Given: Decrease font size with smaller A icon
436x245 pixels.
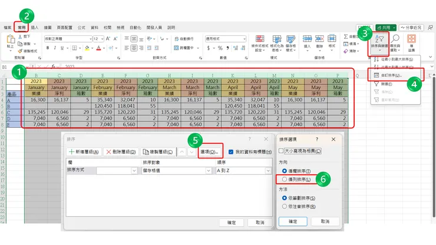Looking at the screenshot, I should click(115, 39).
